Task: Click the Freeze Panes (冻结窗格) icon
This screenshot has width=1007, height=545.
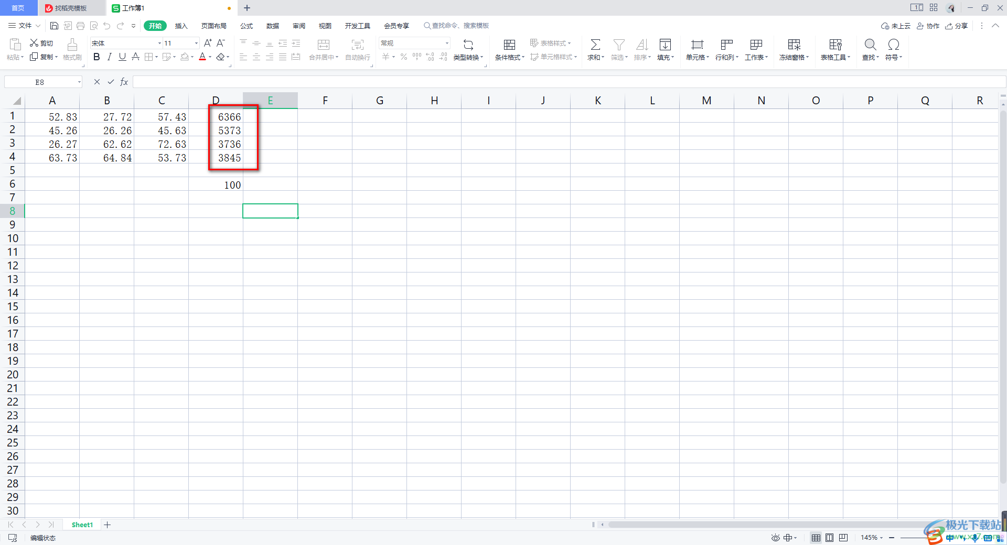Action: [794, 45]
